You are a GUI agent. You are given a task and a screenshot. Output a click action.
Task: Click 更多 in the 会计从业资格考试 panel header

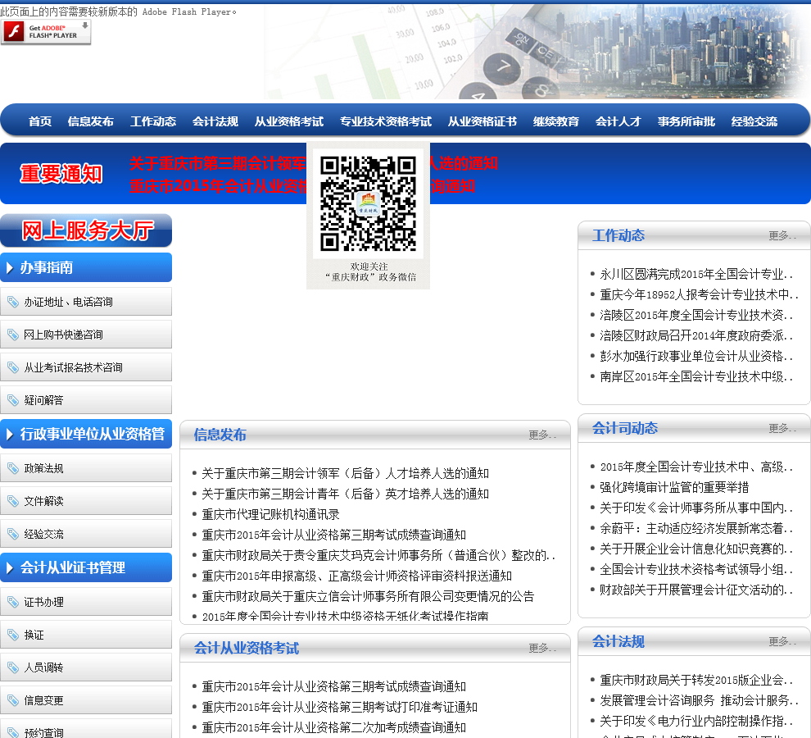pos(542,649)
